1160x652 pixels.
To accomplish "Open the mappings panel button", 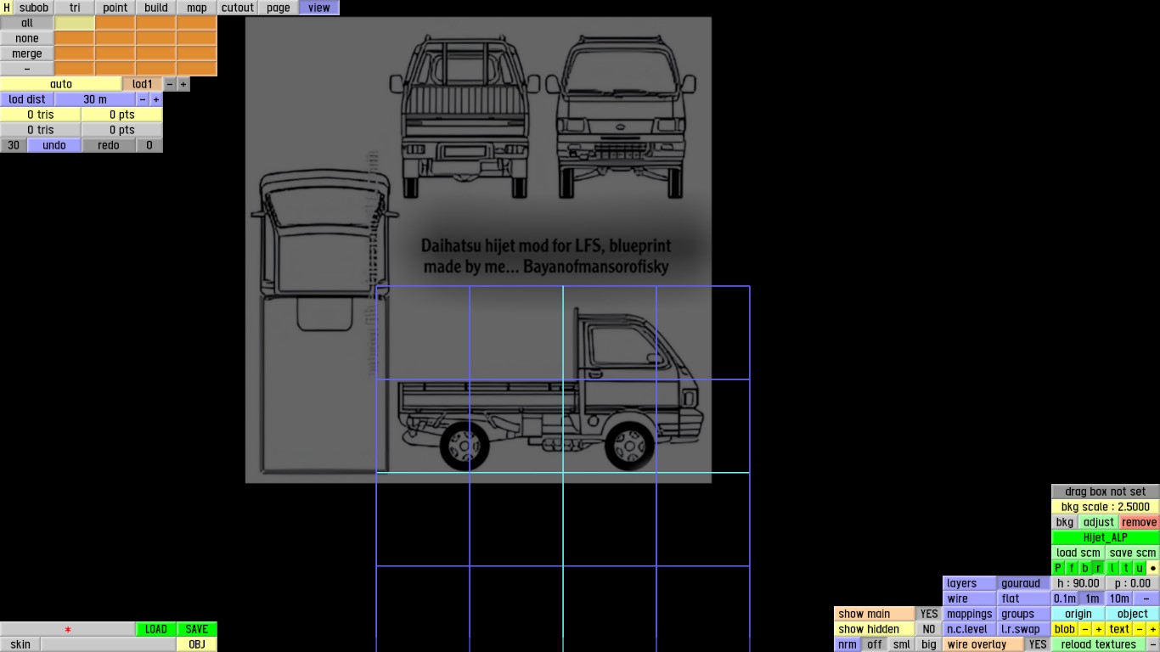I will 970,614.
